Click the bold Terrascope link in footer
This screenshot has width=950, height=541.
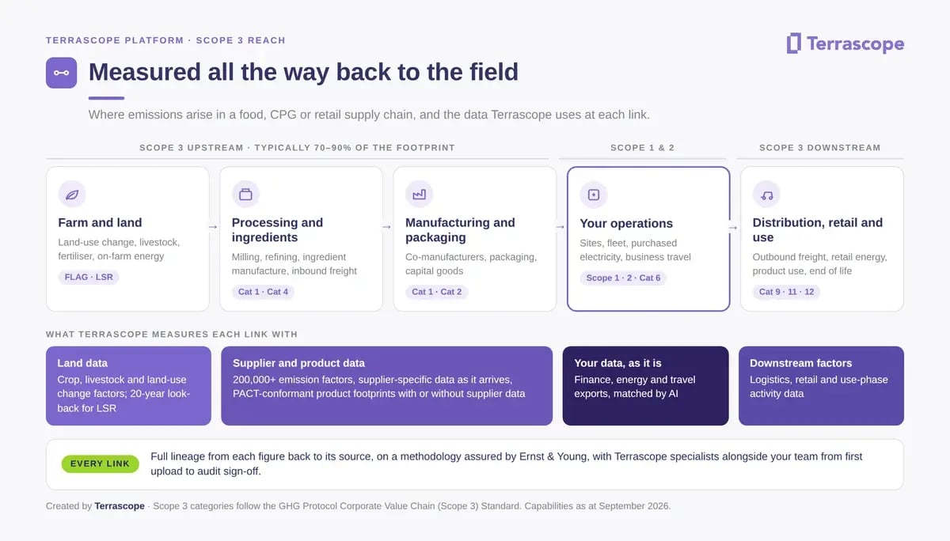click(120, 505)
